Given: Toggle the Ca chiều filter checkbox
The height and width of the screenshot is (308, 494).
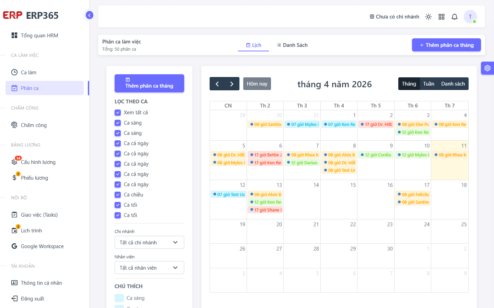Looking at the screenshot, I should [118, 195].
